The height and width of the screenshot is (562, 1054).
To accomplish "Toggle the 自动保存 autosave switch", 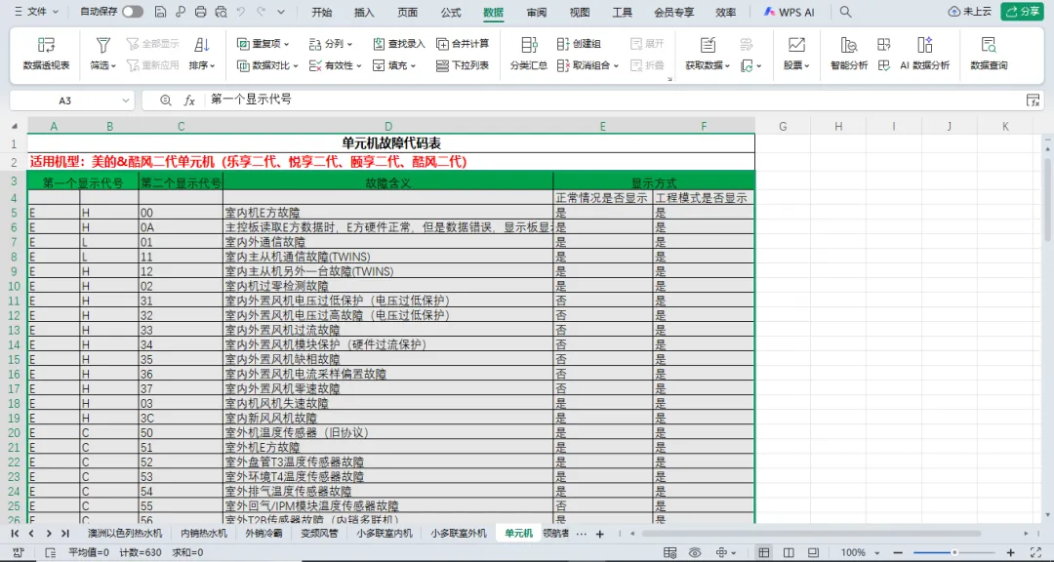I will (x=133, y=12).
